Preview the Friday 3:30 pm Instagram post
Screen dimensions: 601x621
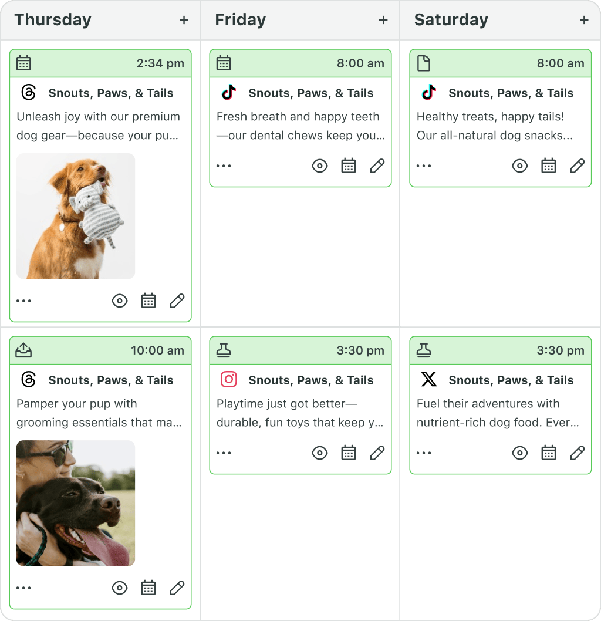coord(320,453)
